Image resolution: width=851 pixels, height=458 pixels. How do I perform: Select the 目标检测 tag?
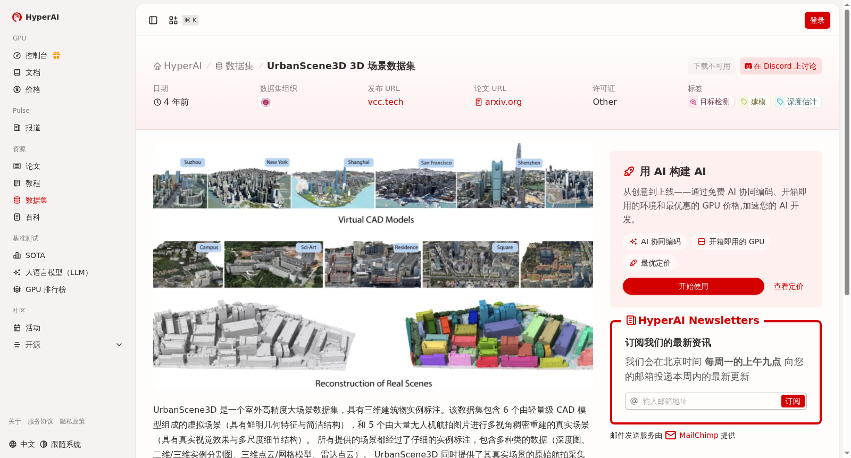click(711, 102)
